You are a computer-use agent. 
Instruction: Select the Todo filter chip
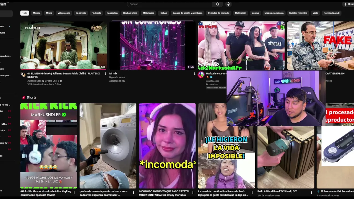coord(25,13)
